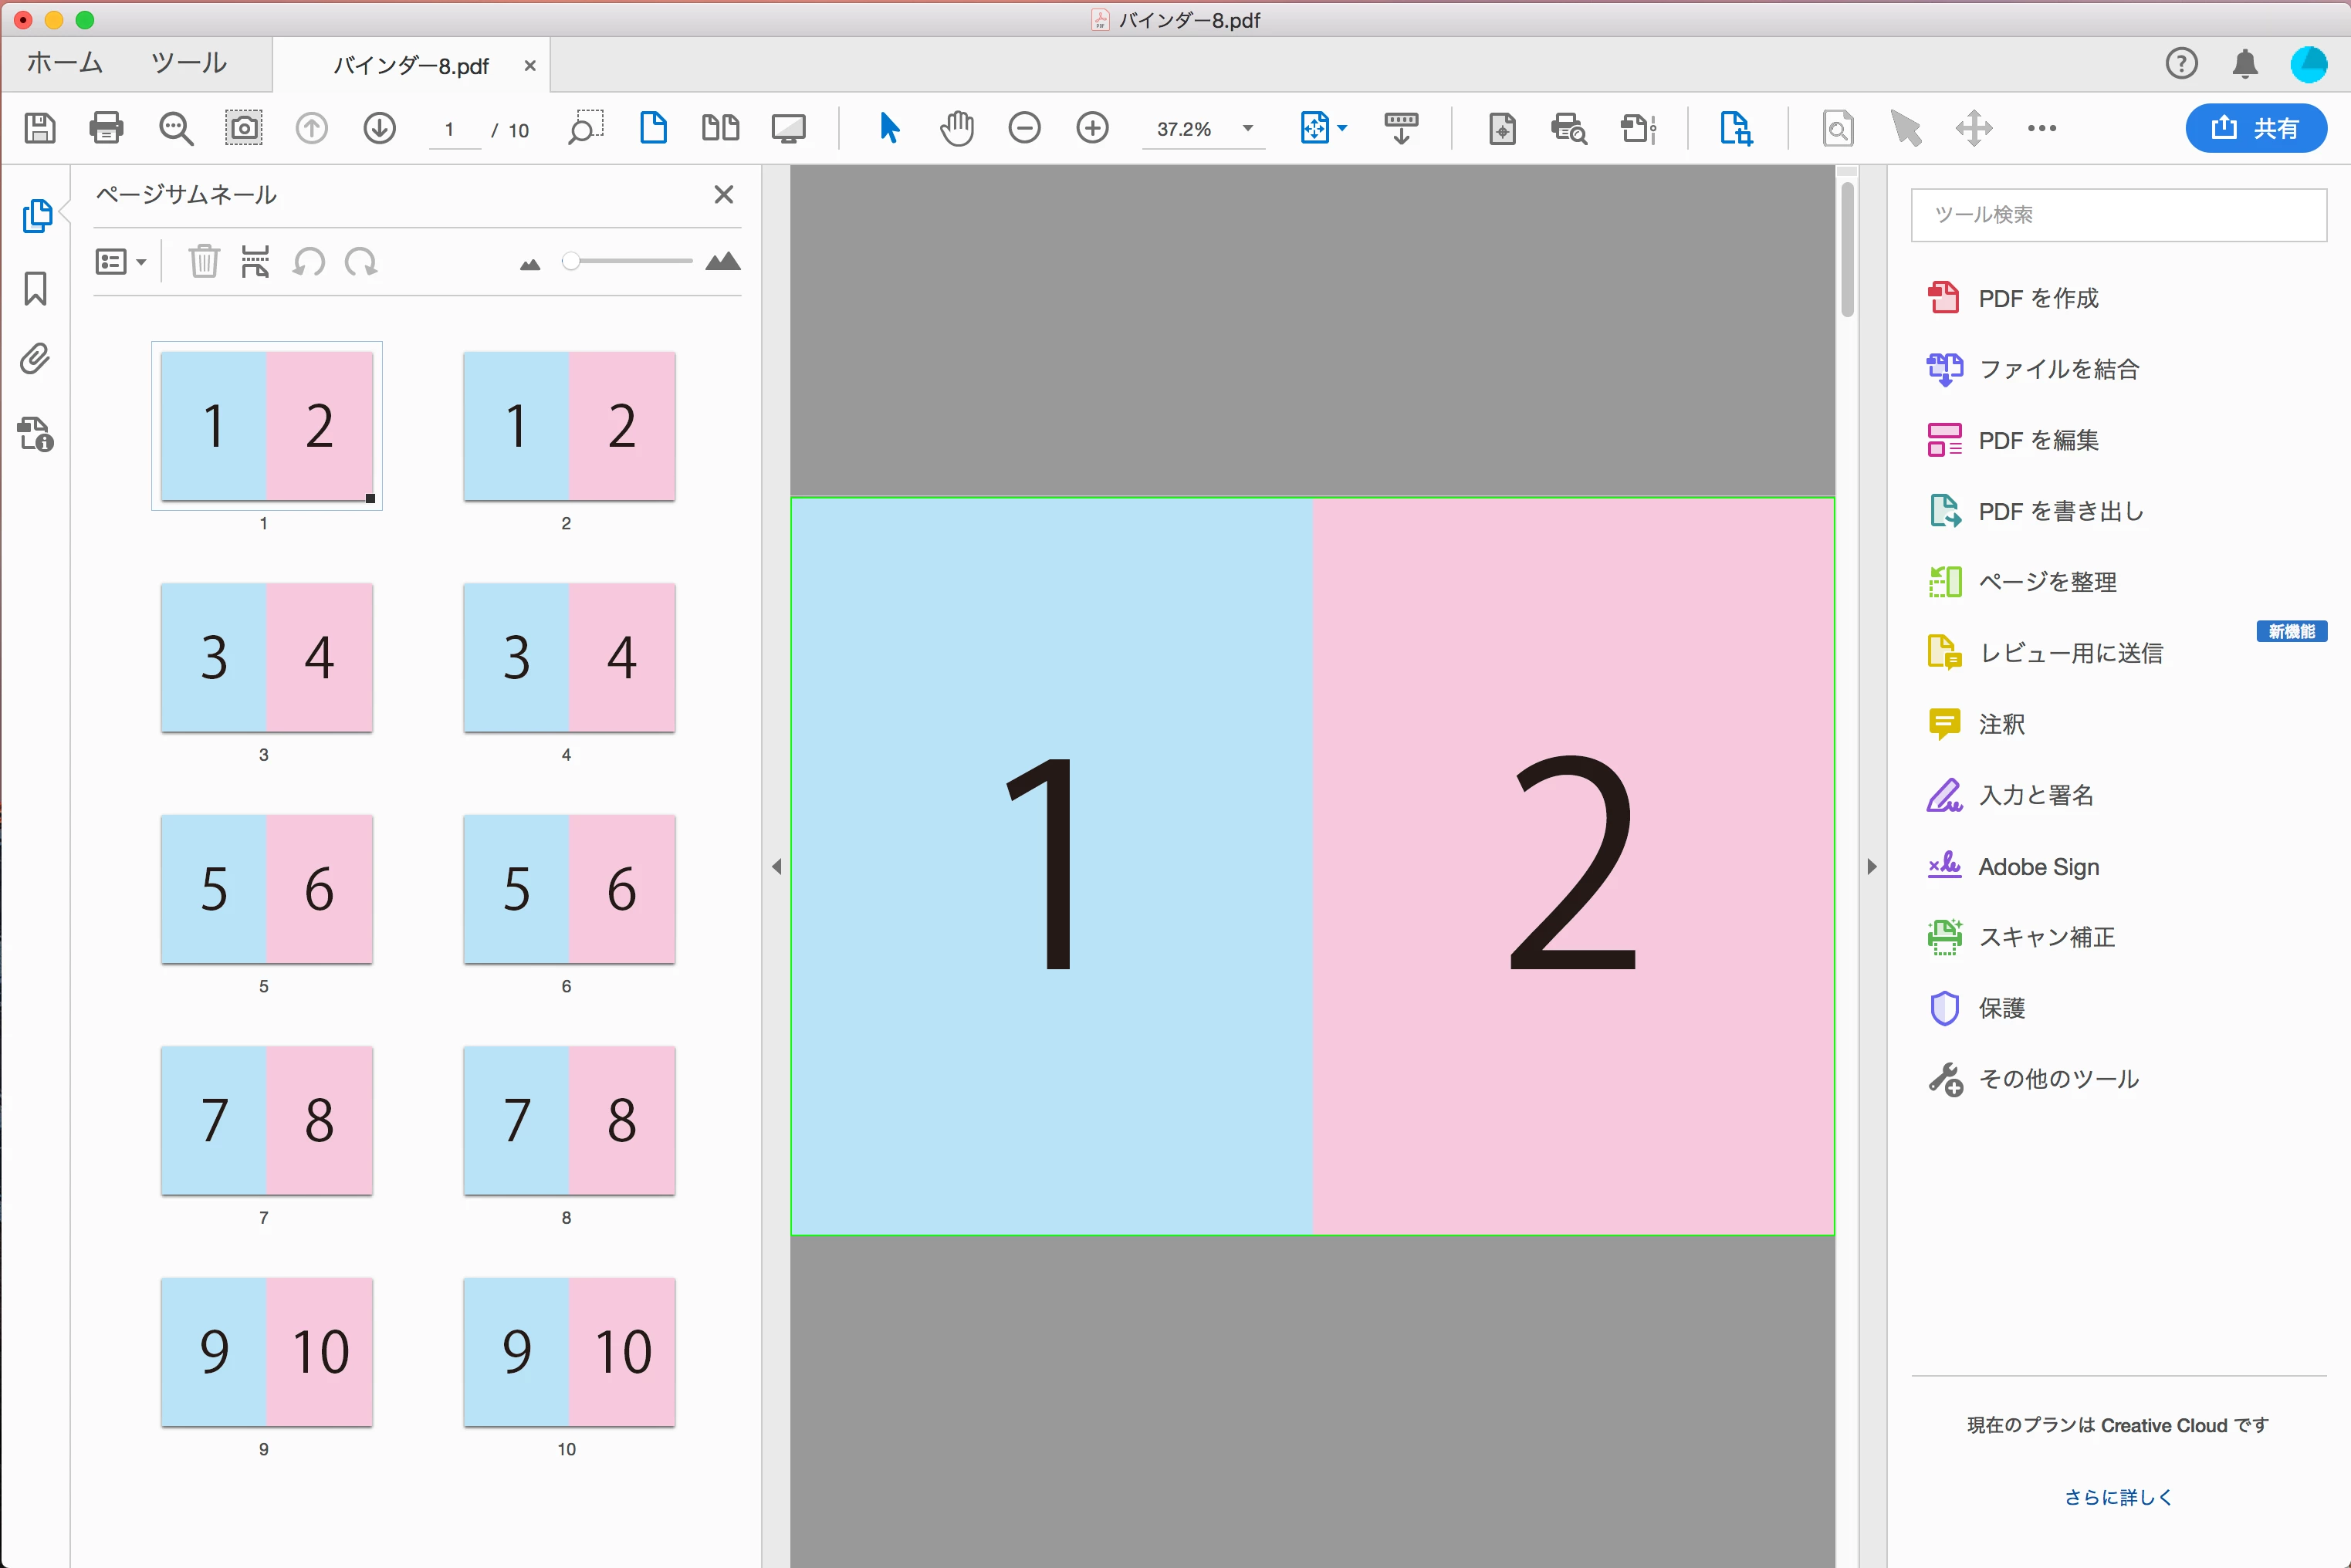Click the print icon in toolbar
Screen dimensions: 2351x1568
[x=106, y=128]
